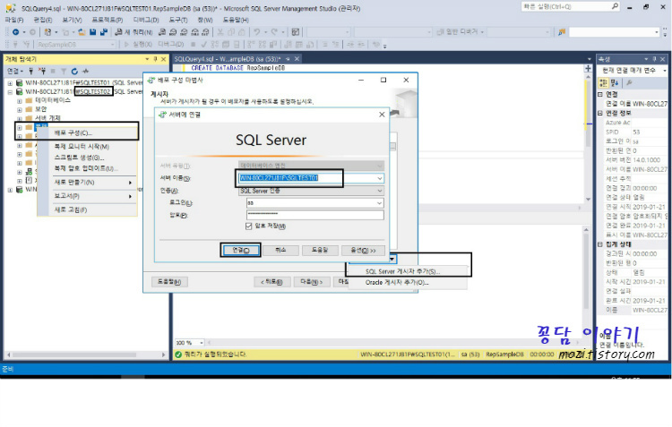The image size is (672, 427).
Task: Click the 옵션(O) >> options button
Action: click(x=363, y=250)
